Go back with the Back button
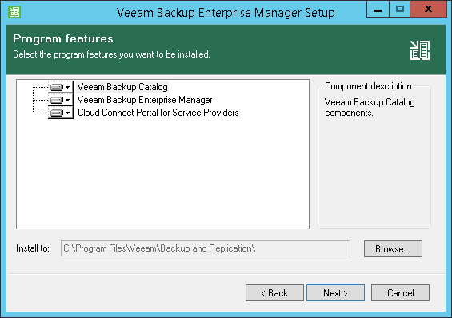Viewport: 452px width, 318px height. click(x=274, y=293)
